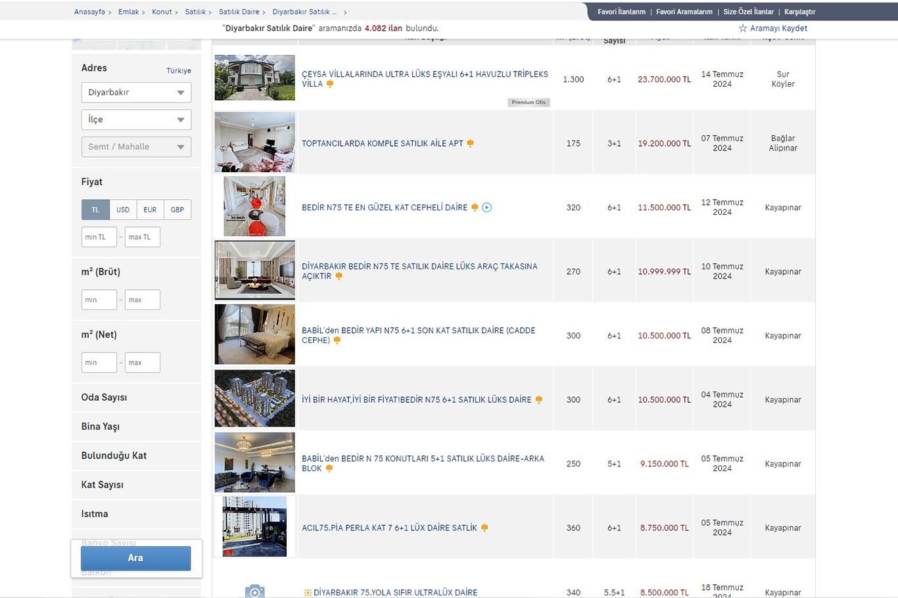Open the İlçe district dropdown
Image resolution: width=898 pixels, height=598 pixels.
point(136,120)
